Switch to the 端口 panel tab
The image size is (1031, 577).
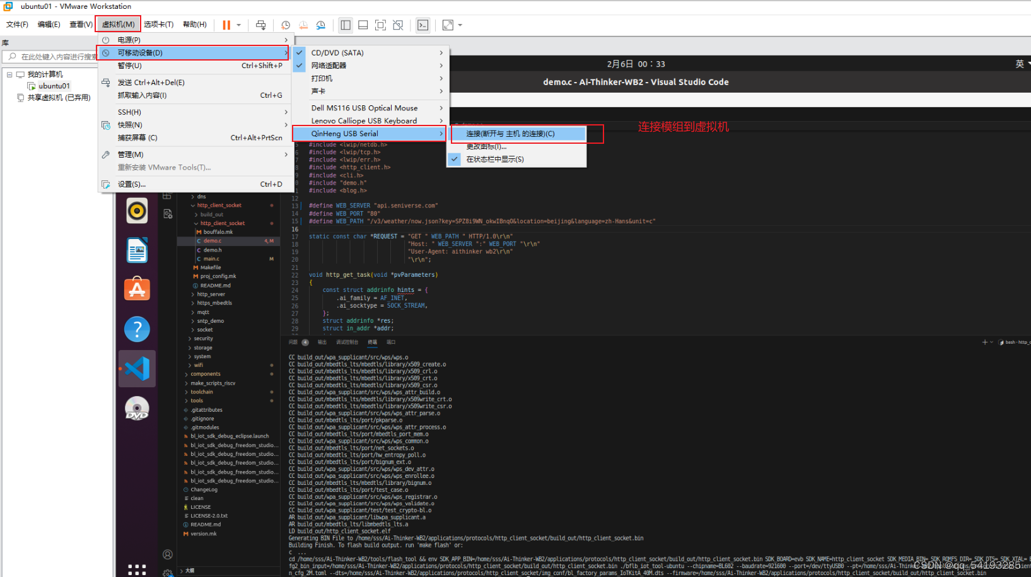click(391, 342)
